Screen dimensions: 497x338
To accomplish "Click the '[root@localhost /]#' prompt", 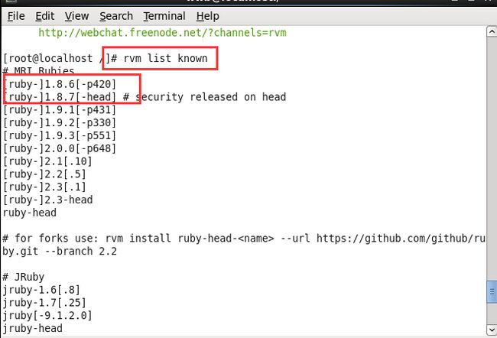I will 60,58.
